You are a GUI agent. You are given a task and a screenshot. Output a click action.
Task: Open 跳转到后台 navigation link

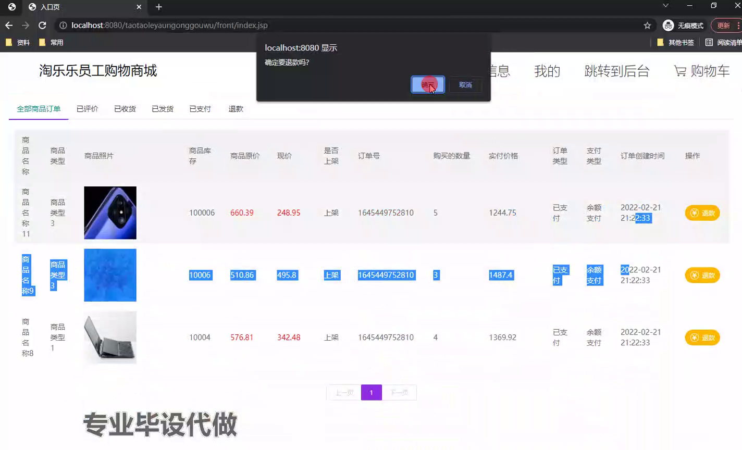617,71
